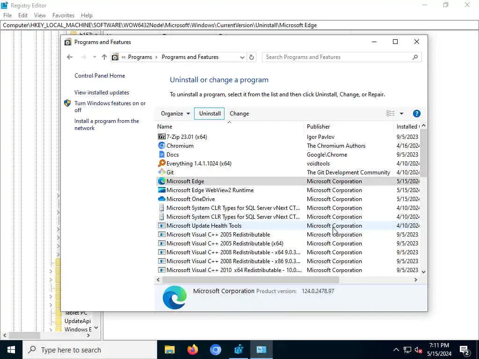Screen dimensions: 479x359
Task: Click the refresh button in address bar
Action: 251,57
